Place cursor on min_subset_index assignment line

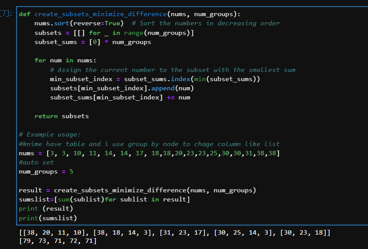tap(156, 79)
